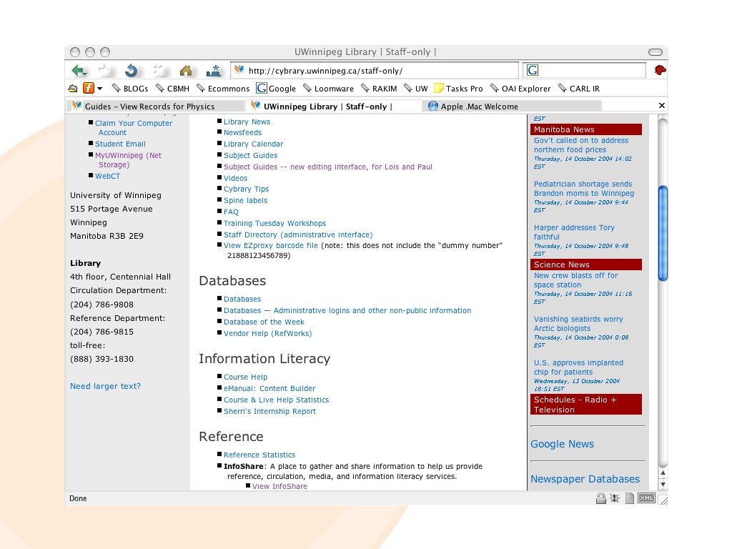Viewport: 732px width, 549px height.
Task: Switch to the Apple .Mac Welcome tab
Action: [x=511, y=107]
